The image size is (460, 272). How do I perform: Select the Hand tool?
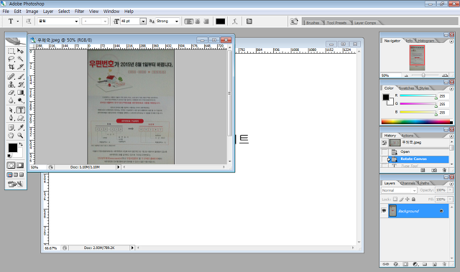coord(11,135)
